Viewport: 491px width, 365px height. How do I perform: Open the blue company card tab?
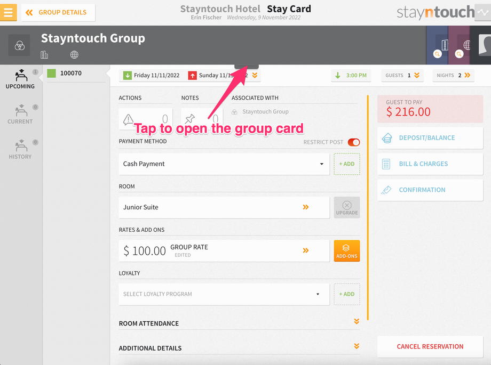(438, 45)
